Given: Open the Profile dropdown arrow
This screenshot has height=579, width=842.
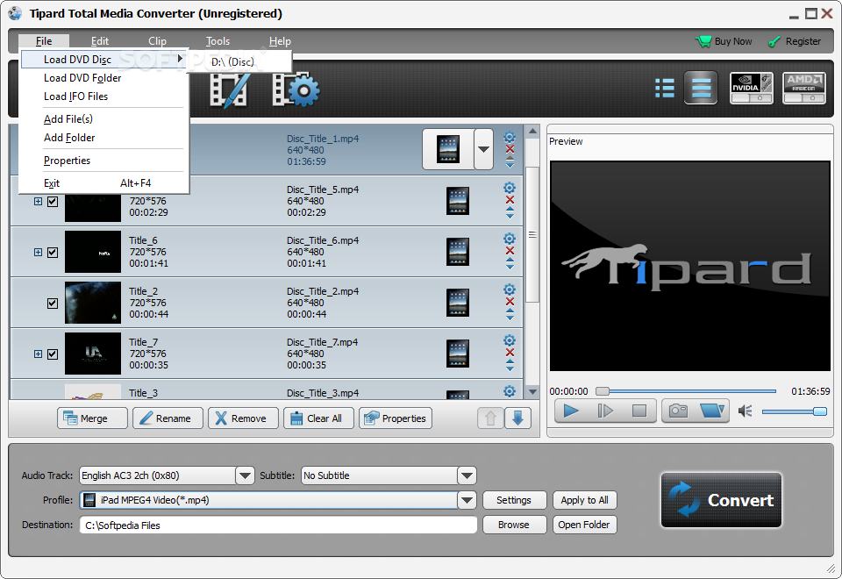Looking at the screenshot, I should (467, 500).
